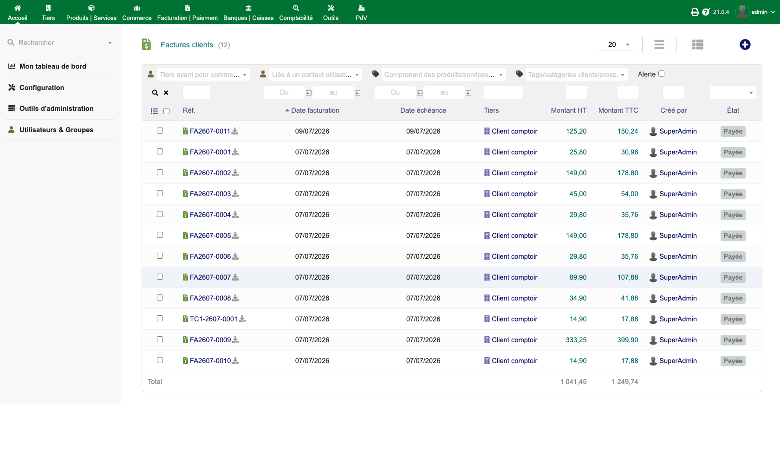Image resolution: width=780 pixels, height=473 pixels.
Task: Open the help icon beside version number
Action: click(706, 12)
